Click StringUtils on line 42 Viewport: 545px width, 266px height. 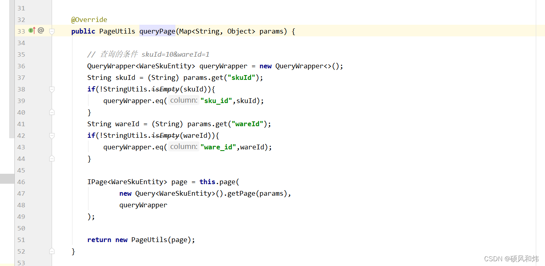click(125, 135)
